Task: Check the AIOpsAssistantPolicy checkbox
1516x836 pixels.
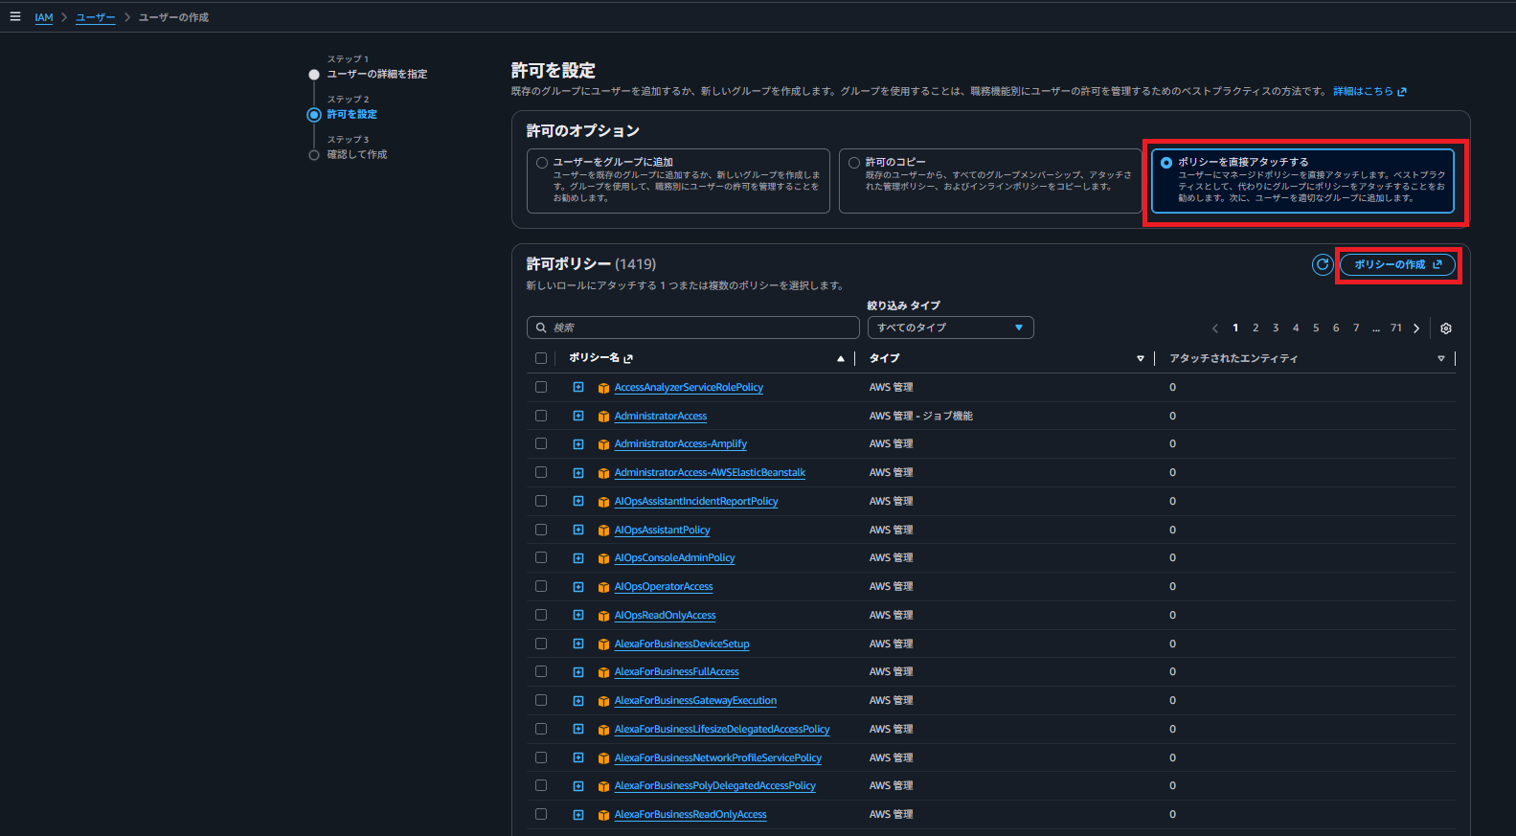Action: coord(541,530)
